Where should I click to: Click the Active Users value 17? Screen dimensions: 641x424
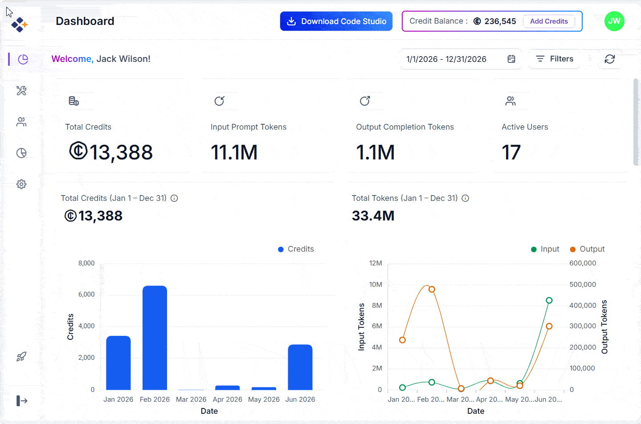coord(511,152)
